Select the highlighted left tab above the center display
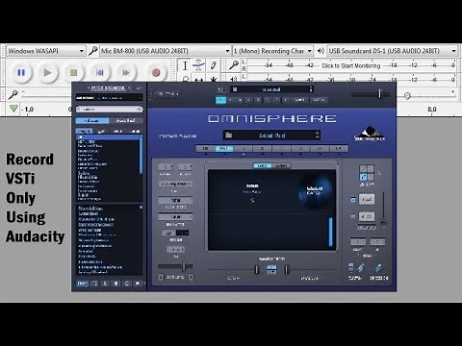The image size is (462, 346). [x=262, y=165]
